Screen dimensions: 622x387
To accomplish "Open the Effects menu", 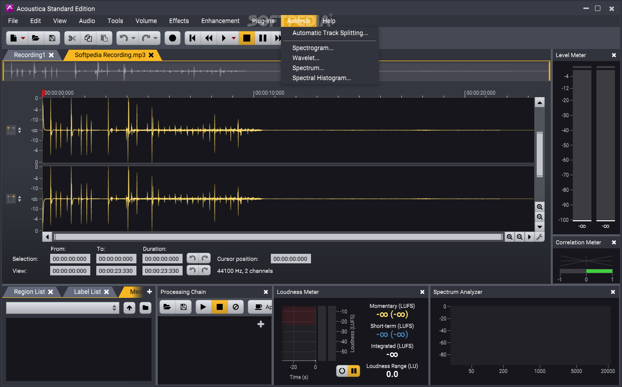I will (179, 21).
